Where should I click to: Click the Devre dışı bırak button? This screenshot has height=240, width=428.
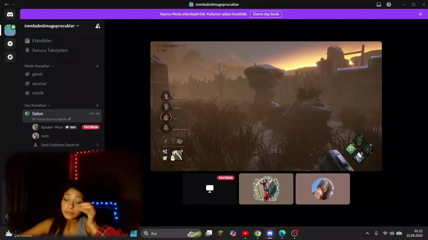point(266,14)
